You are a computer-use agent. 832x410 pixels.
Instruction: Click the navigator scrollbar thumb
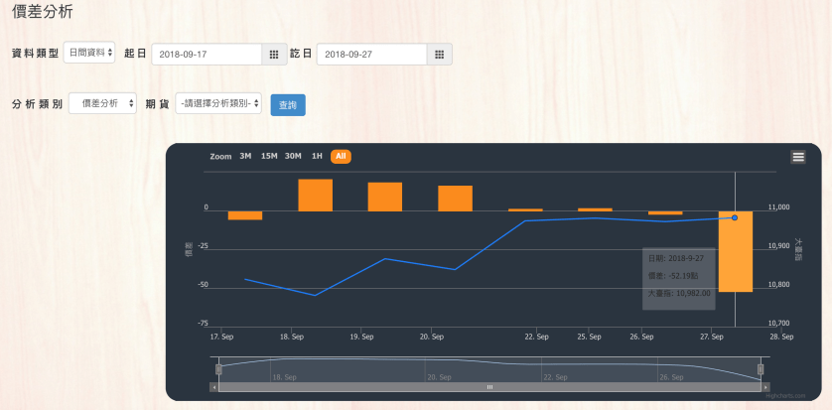pyautogui.click(x=488, y=386)
